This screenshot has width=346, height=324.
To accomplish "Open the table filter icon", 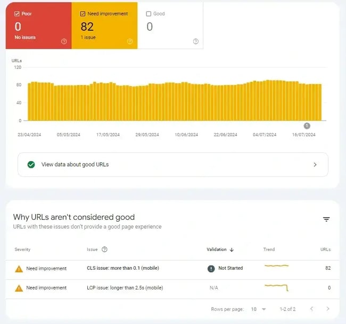I will (x=326, y=219).
